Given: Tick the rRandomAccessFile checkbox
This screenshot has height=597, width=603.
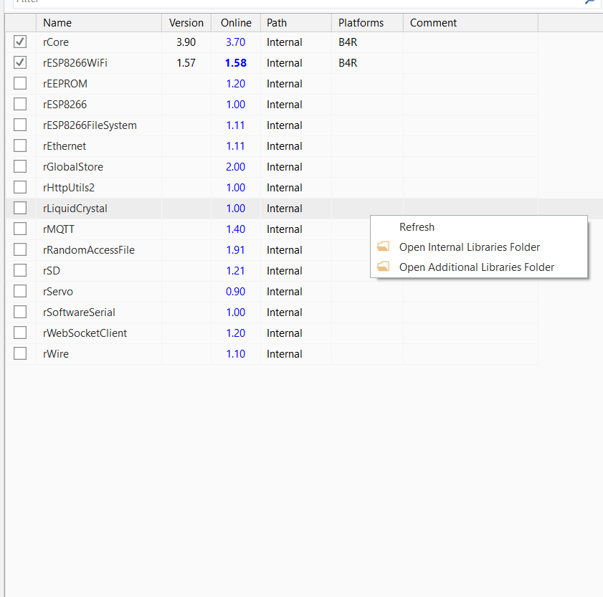Looking at the screenshot, I should click(x=20, y=249).
